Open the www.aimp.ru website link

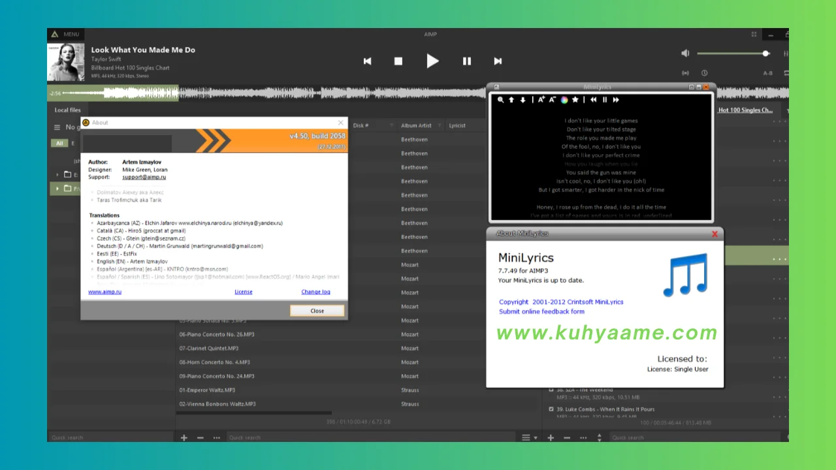[x=104, y=292]
